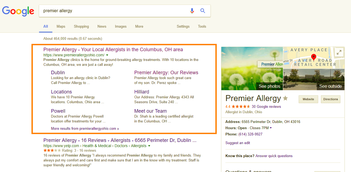This screenshot has width=351, height=172.
Task: Open the Yelp 16 Reviews result
Action: (120, 140)
